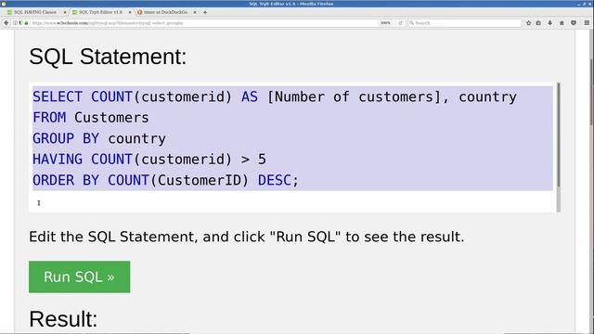Reload the page with the refresh button
594x334 pixels.
click(x=400, y=23)
